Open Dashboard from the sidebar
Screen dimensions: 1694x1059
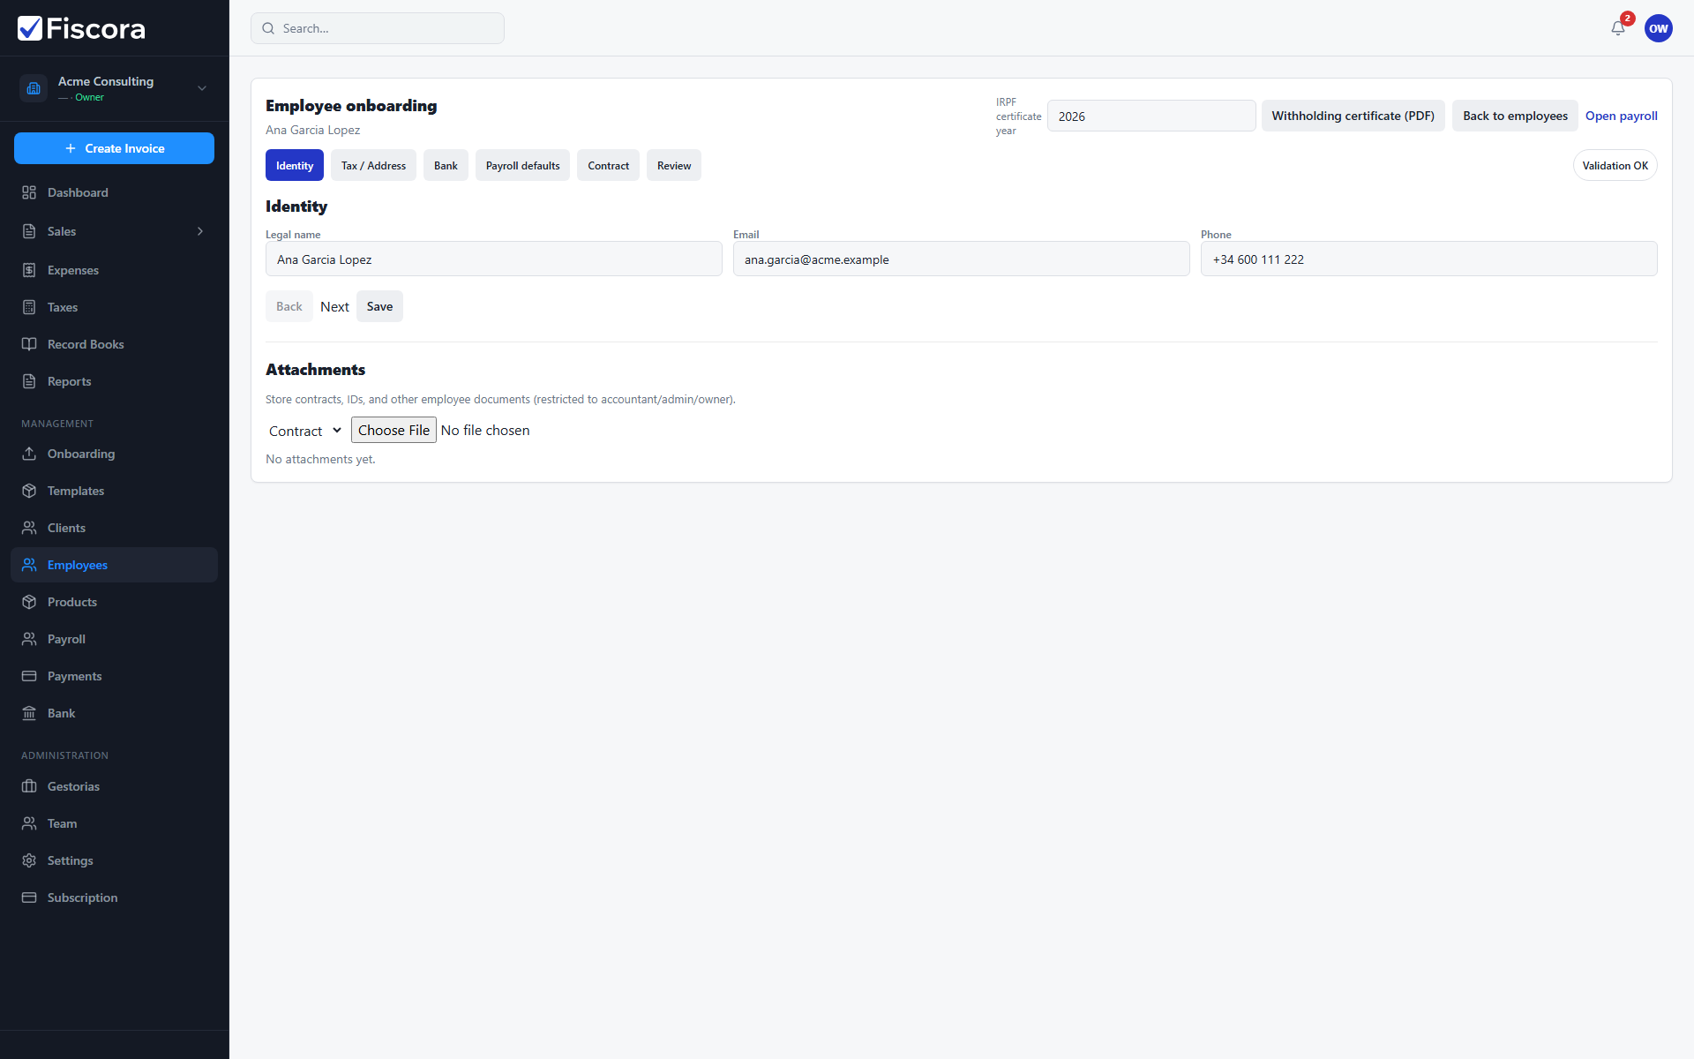114,192
